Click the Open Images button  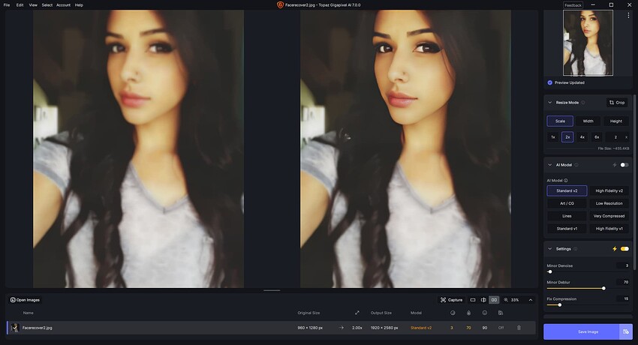(x=26, y=300)
